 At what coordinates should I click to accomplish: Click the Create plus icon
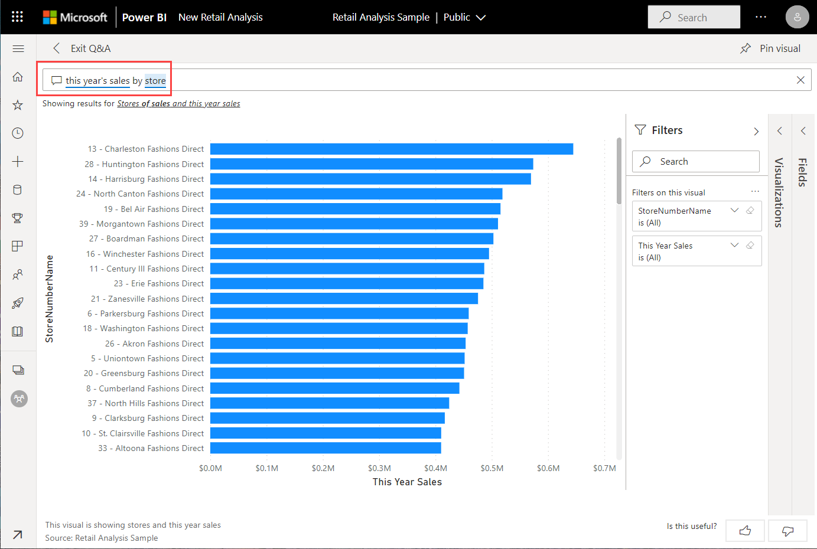pyautogui.click(x=18, y=162)
